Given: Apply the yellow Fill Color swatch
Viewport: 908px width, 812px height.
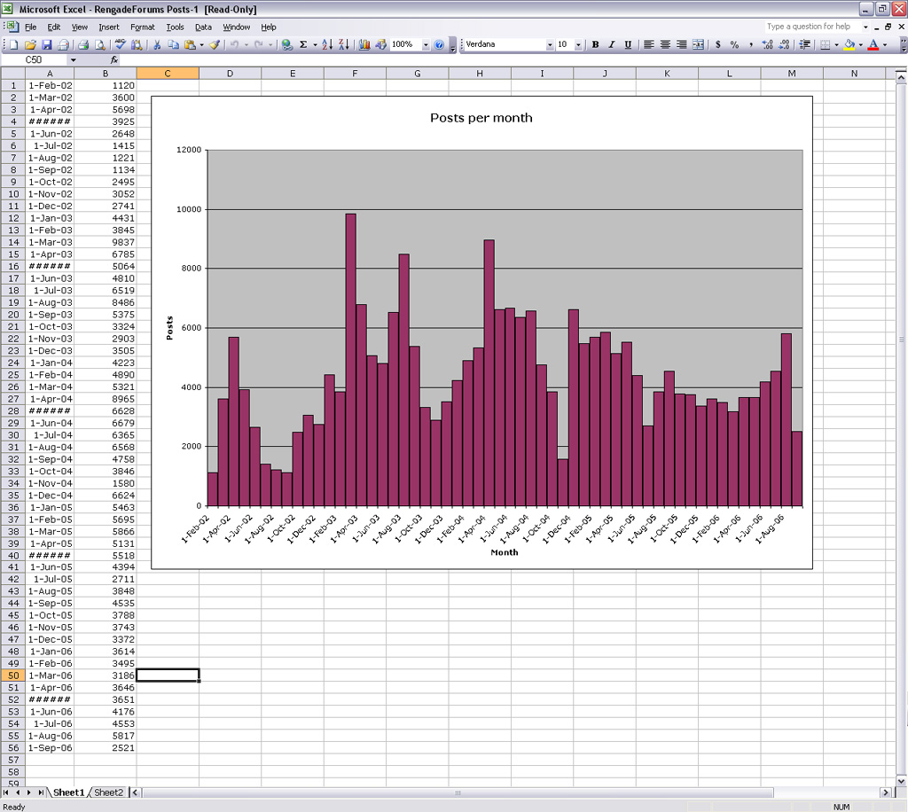Looking at the screenshot, I should coord(849,44).
